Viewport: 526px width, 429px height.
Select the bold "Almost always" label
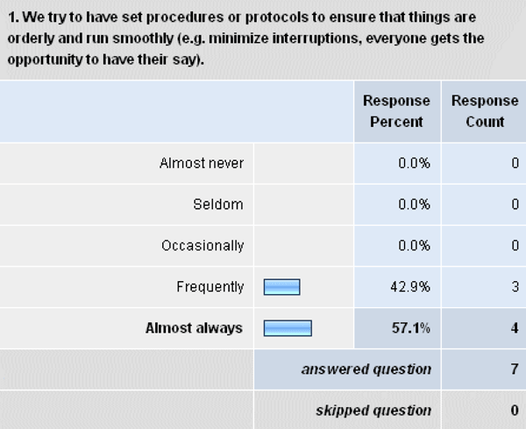[195, 328]
